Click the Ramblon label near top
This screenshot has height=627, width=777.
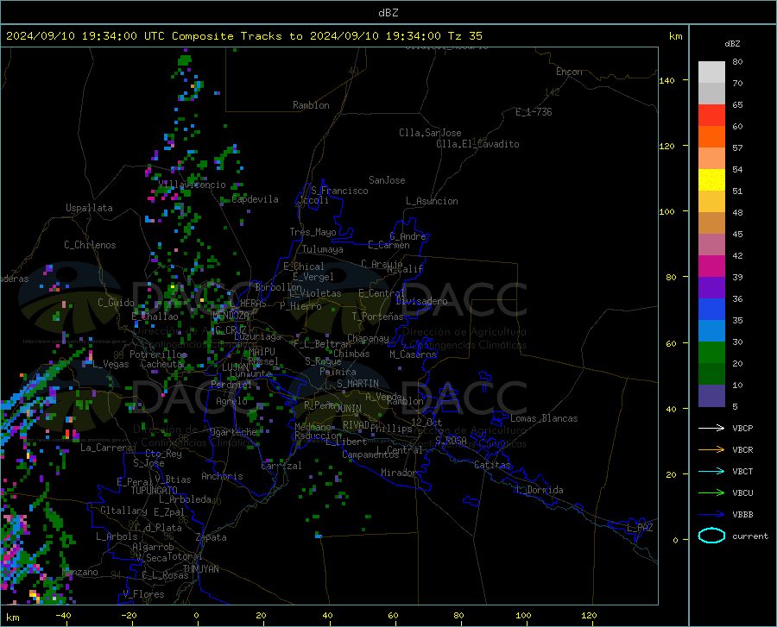[x=311, y=105]
